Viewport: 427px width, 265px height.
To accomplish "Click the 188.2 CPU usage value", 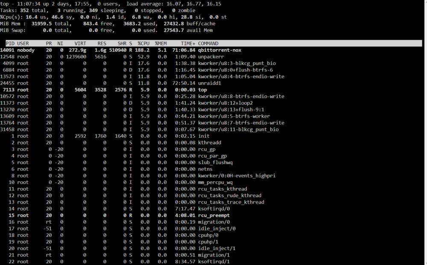I will (142, 50).
